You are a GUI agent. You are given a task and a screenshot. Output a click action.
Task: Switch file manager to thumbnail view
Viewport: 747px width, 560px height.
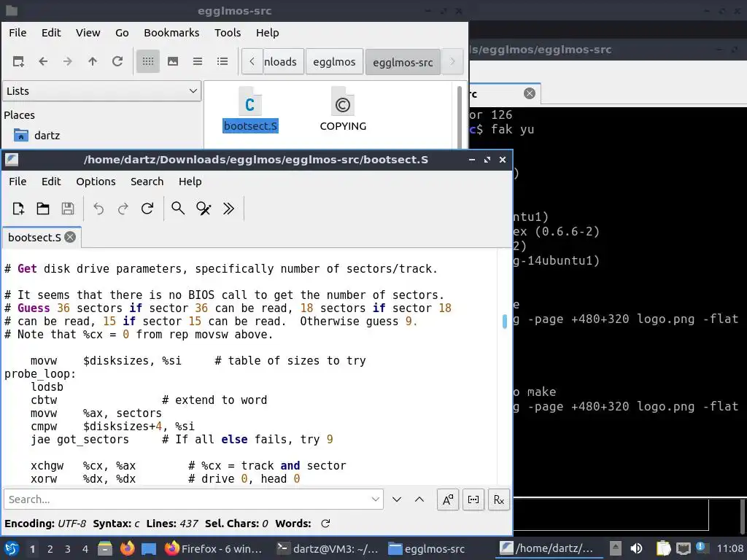point(172,61)
